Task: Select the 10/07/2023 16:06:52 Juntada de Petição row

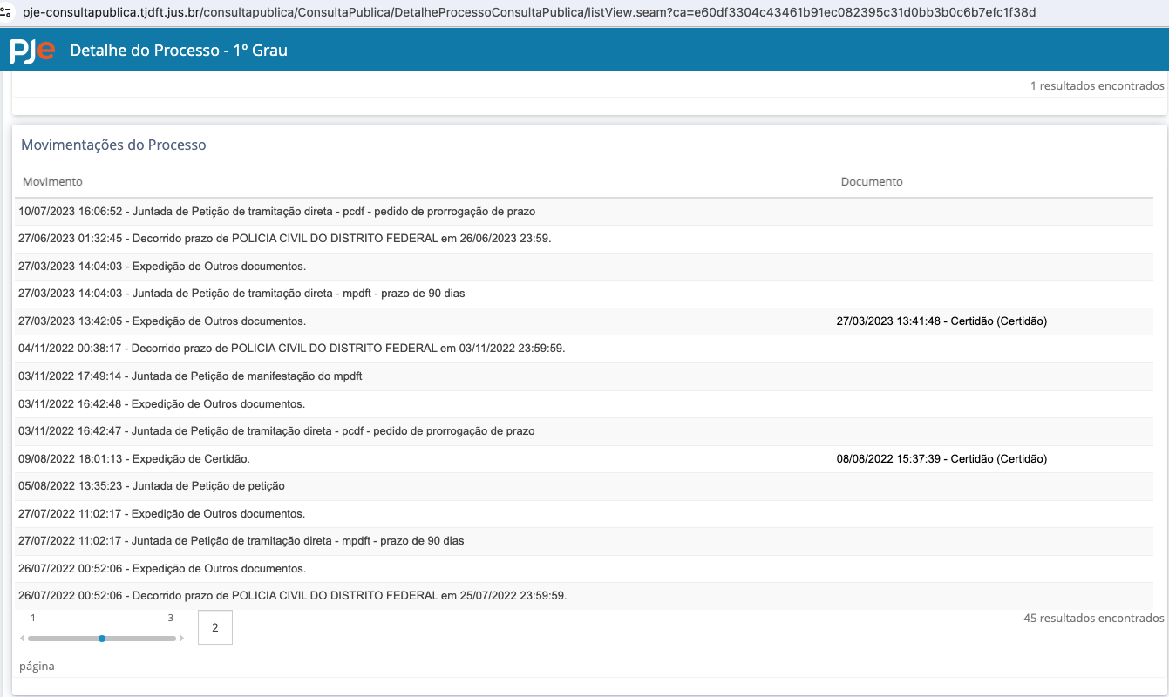Action: pyautogui.click(x=276, y=212)
